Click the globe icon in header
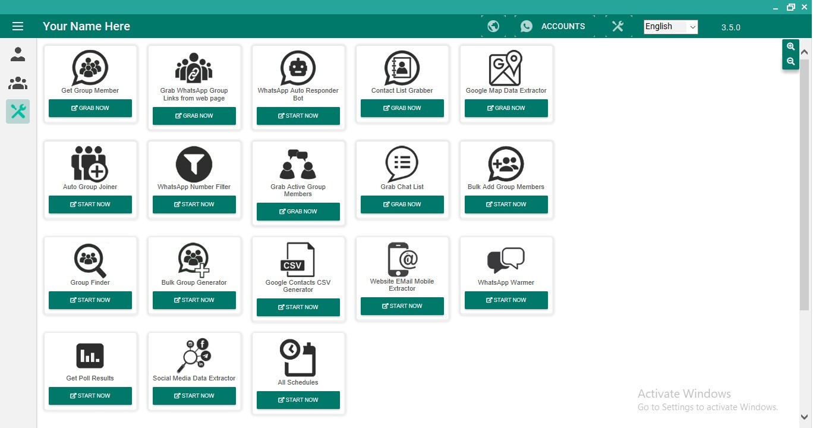 [x=493, y=26]
